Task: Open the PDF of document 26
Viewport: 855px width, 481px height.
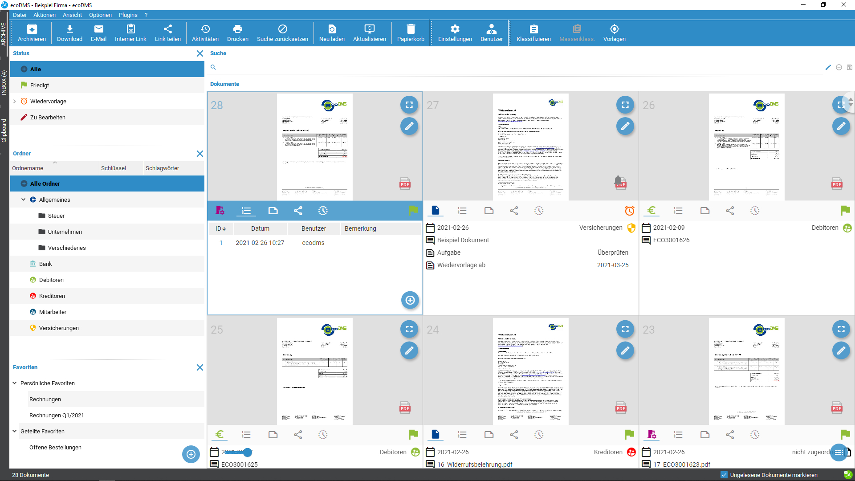Action: click(836, 183)
